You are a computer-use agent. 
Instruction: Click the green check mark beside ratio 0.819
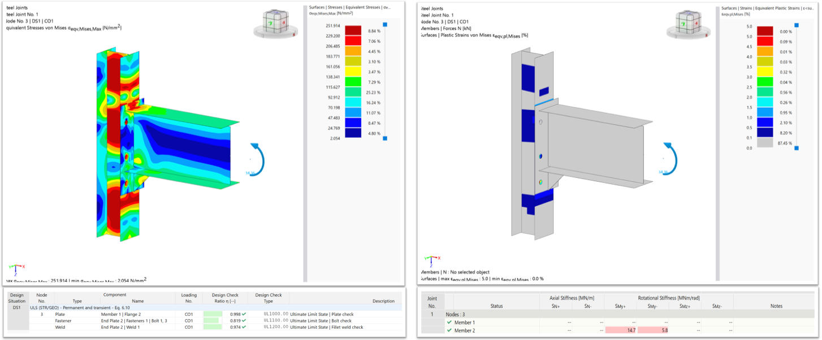pyautogui.click(x=244, y=320)
